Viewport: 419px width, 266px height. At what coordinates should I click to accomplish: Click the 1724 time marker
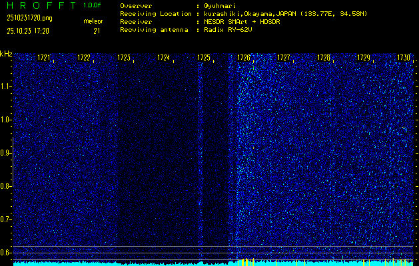(164, 58)
